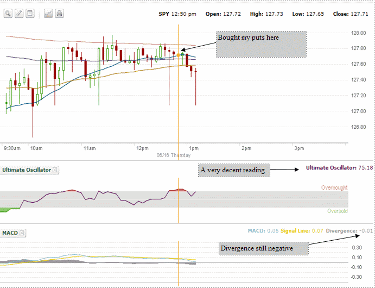Click the Open: 127.72 value

tap(223, 14)
